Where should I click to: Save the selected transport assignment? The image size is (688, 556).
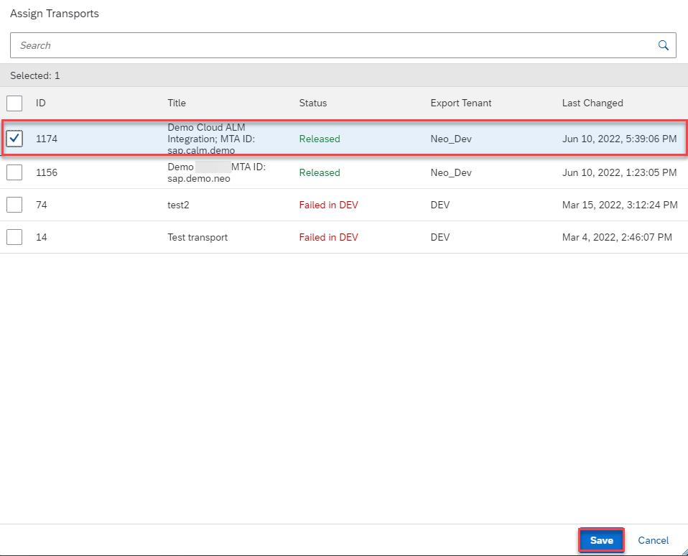point(601,540)
